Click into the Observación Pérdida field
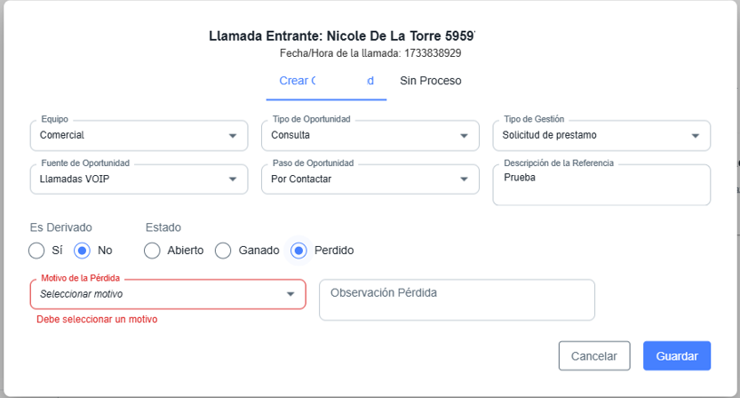The width and height of the screenshot is (740, 398). (x=456, y=300)
